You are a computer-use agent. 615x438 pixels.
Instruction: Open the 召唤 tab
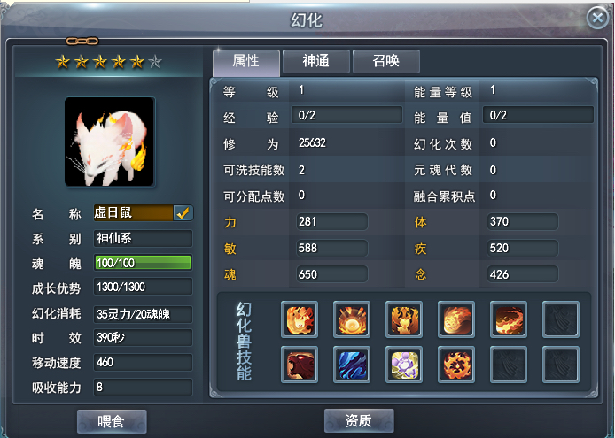point(386,61)
